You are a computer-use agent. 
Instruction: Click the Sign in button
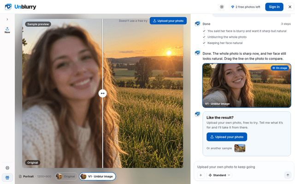[x=274, y=7]
